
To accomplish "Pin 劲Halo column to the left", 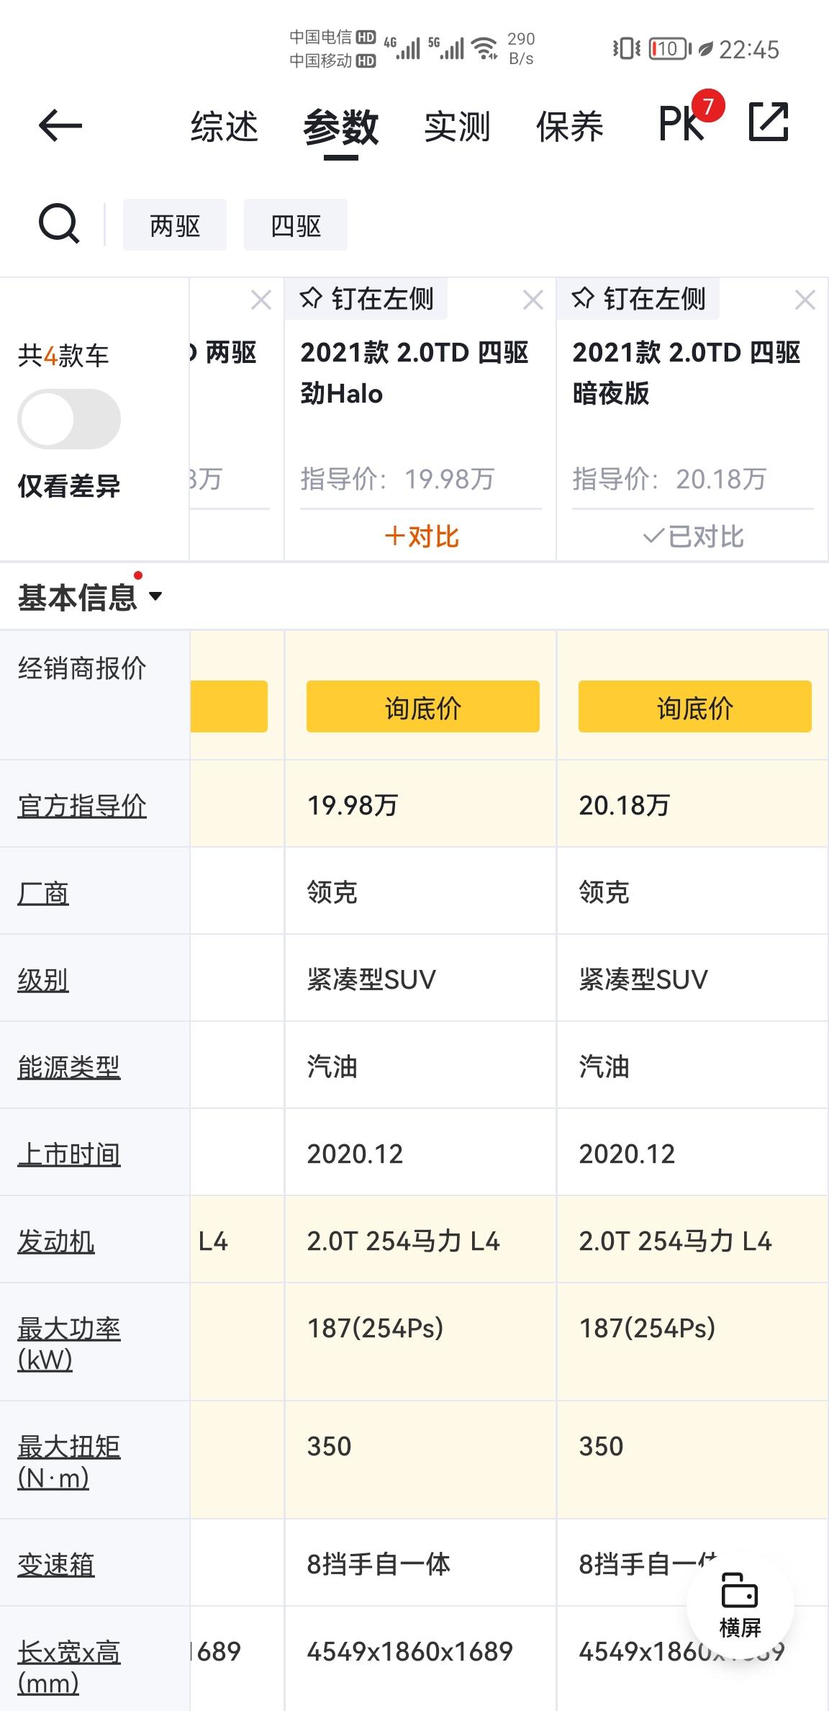I will pyautogui.click(x=367, y=298).
